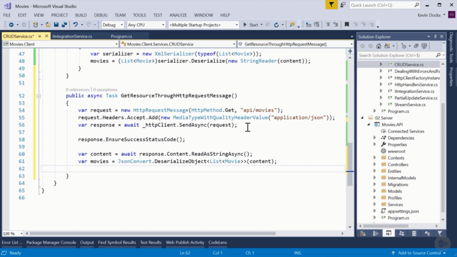Open the Any CPU platform dropdown
This screenshot has height=257, width=457.
[163, 25]
